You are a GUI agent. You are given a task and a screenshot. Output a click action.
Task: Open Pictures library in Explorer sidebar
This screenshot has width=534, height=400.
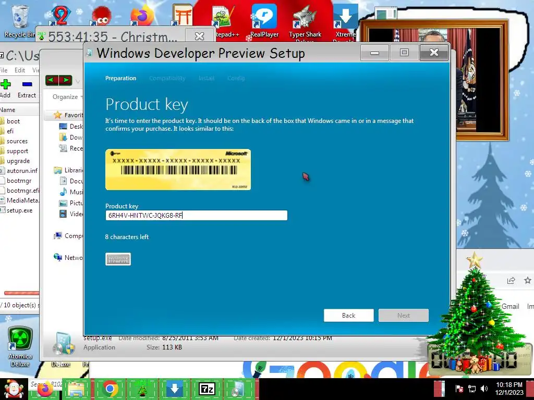tap(71, 203)
